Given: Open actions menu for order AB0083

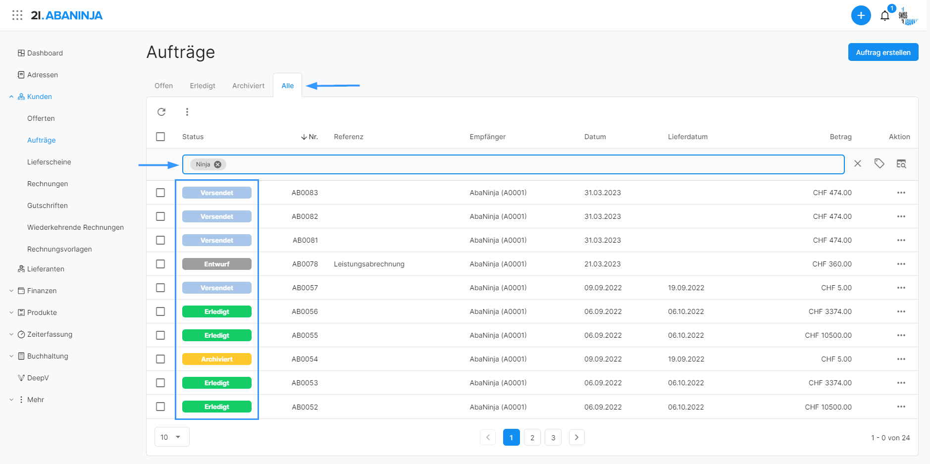Looking at the screenshot, I should pos(901,193).
